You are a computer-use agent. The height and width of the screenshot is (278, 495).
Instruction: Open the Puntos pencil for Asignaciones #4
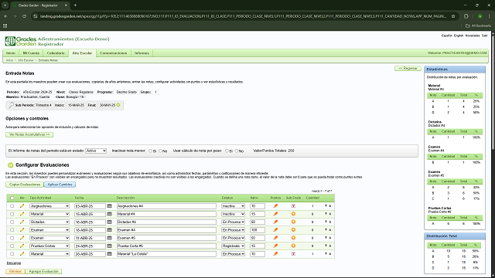click(275, 206)
